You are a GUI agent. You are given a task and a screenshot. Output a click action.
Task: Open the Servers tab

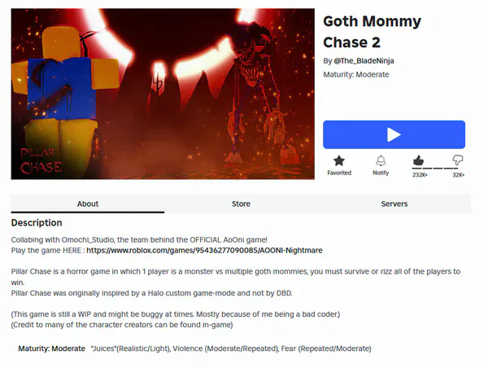pos(394,204)
